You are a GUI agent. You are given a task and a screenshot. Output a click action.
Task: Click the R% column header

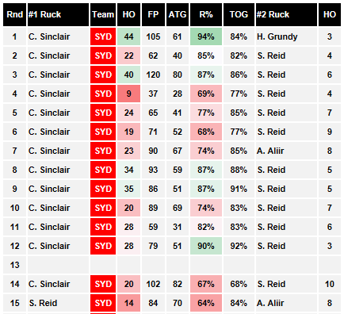[206, 14]
